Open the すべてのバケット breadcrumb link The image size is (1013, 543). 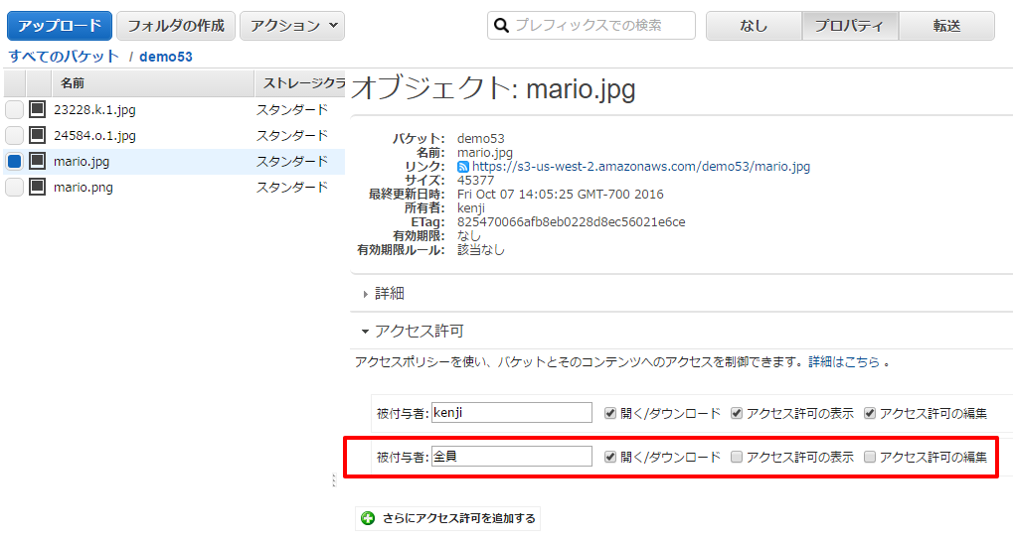pyautogui.click(x=64, y=57)
